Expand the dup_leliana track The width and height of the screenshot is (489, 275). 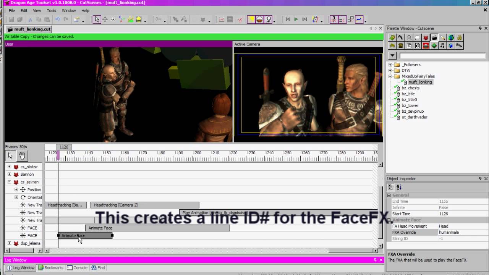pos(9,243)
